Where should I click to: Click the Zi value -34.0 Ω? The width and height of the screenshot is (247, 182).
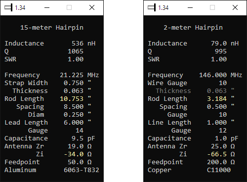coord(78,154)
